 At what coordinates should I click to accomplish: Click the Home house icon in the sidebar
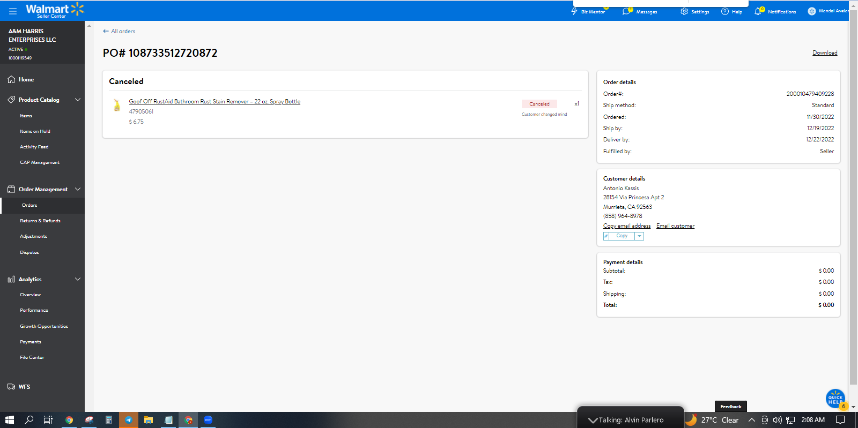(11, 79)
